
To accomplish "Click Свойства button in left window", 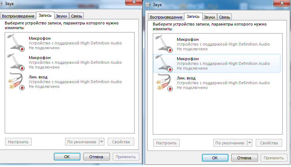I will pos(121,142).
